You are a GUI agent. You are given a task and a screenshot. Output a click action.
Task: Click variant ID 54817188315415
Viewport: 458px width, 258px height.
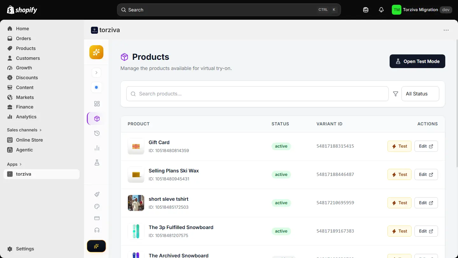tap(335, 146)
